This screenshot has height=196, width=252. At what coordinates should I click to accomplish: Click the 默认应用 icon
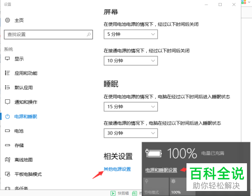pos(8,87)
